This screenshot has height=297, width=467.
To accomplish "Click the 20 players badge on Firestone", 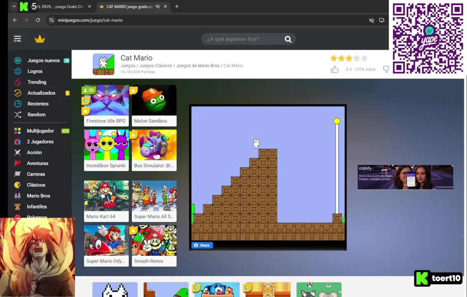I will click(x=89, y=90).
